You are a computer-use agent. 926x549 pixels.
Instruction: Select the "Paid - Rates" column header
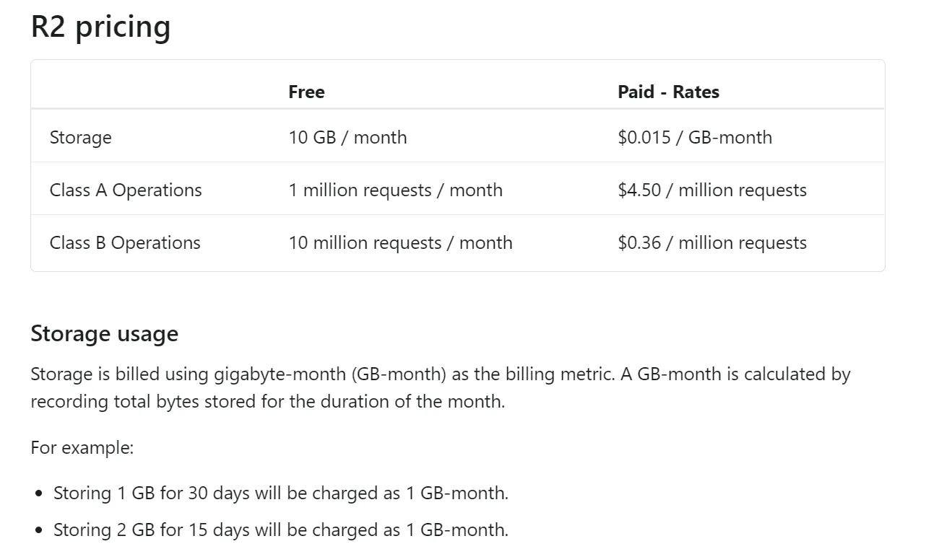[668, 92]
